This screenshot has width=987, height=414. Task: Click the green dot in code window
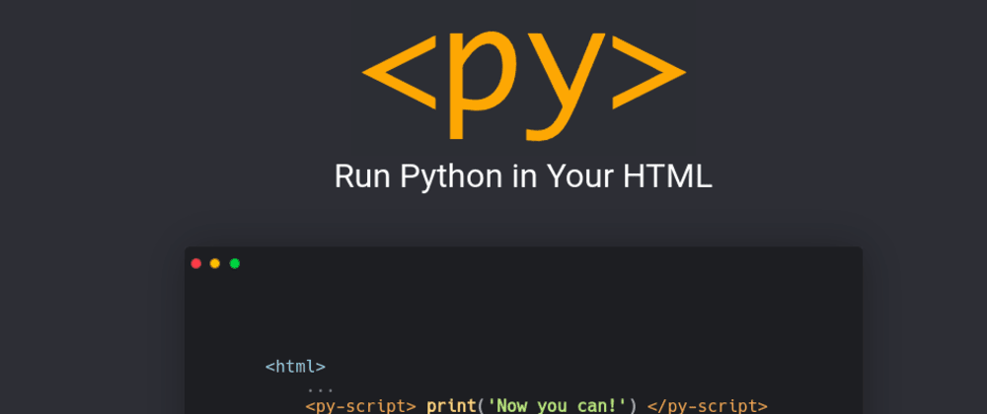tap(235, 263)
